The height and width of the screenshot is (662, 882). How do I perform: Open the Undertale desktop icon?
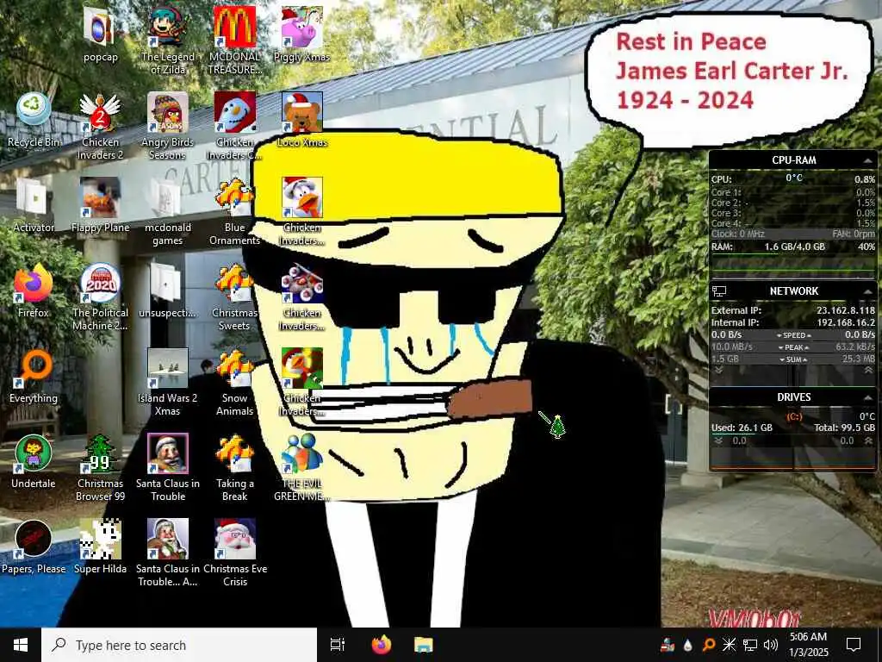pyautogui.click(x=34, y=461)
